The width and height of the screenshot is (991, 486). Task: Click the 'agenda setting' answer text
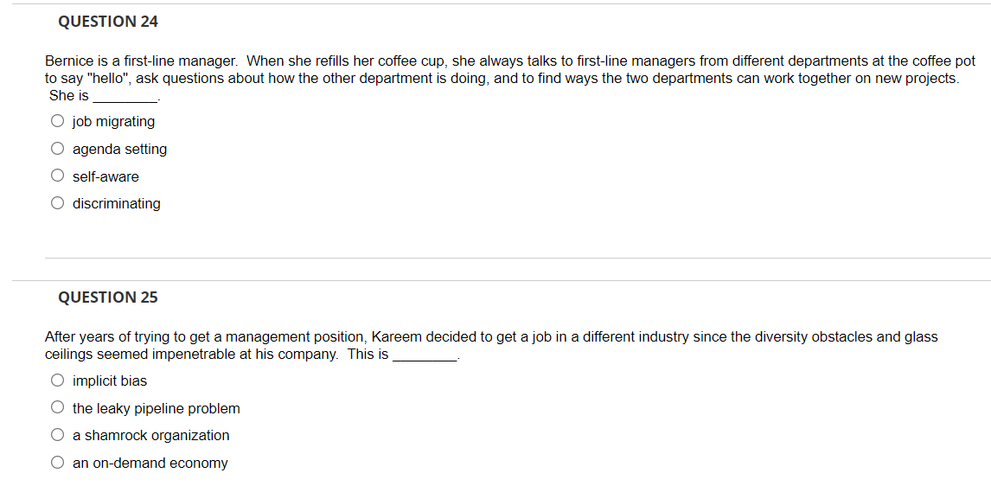[119, 149]
